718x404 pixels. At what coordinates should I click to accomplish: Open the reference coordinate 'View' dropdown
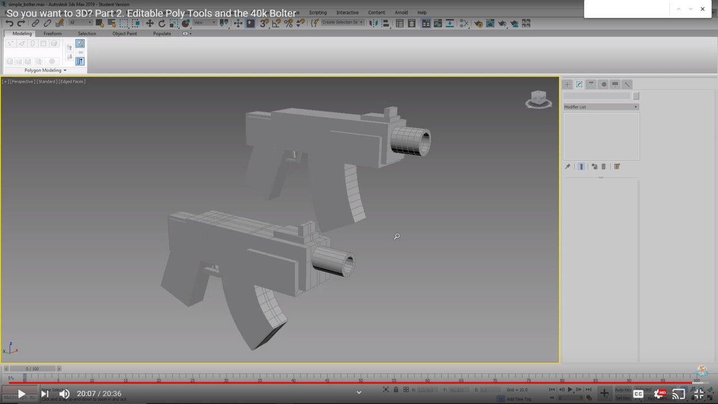(205, 22)
